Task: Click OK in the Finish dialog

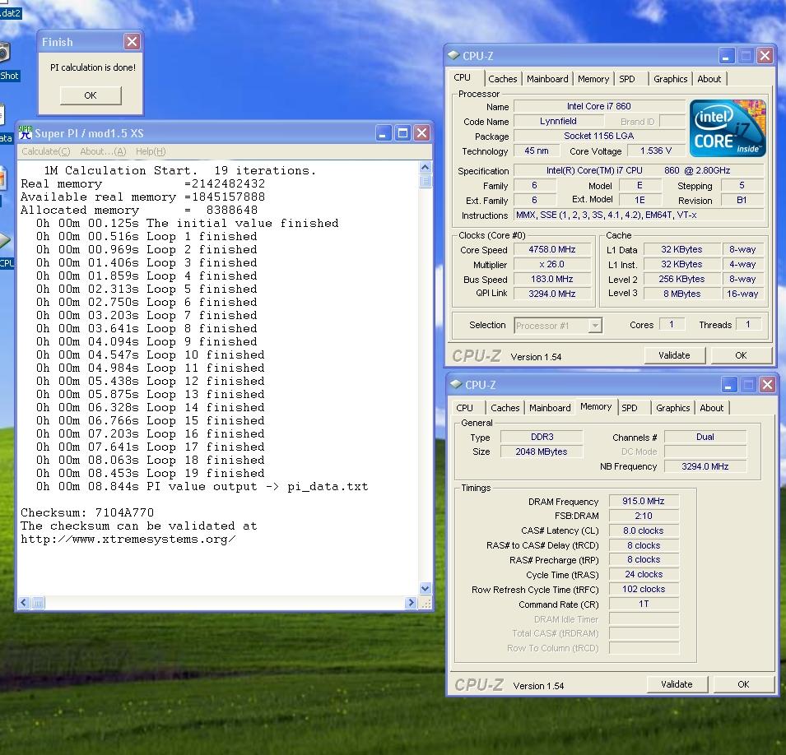Action: pyautogui.click(x=91, y=95)
